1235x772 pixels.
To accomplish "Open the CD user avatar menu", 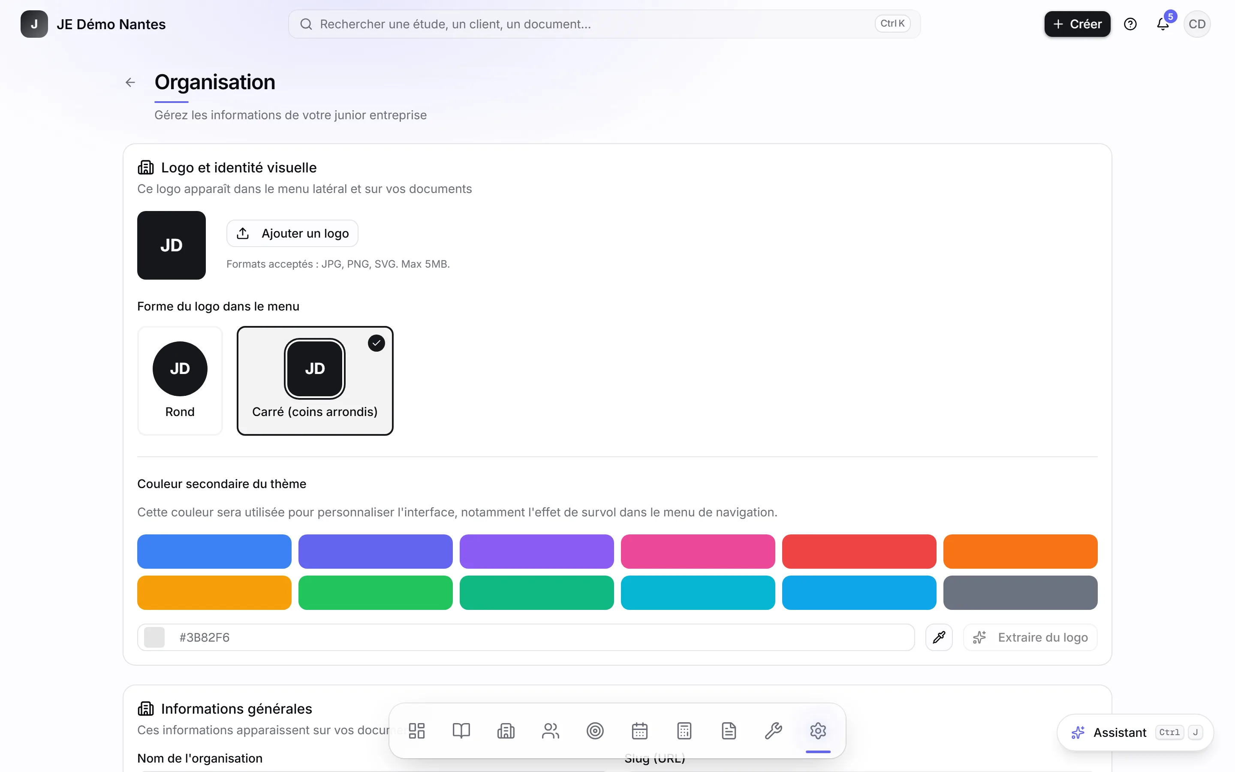I will click(1197, 24).
